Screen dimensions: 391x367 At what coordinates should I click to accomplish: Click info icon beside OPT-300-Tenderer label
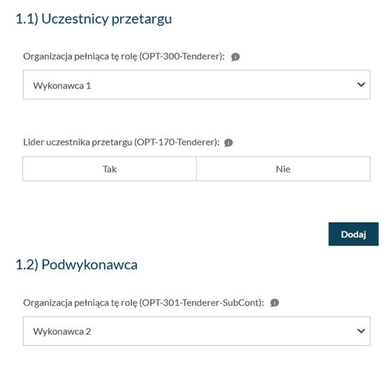235,57
